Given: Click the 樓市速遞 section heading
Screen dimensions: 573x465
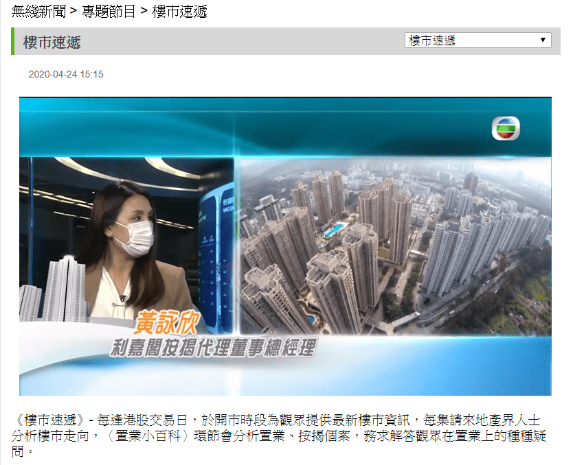Looking at the screenshot, I should pos(52,42).
